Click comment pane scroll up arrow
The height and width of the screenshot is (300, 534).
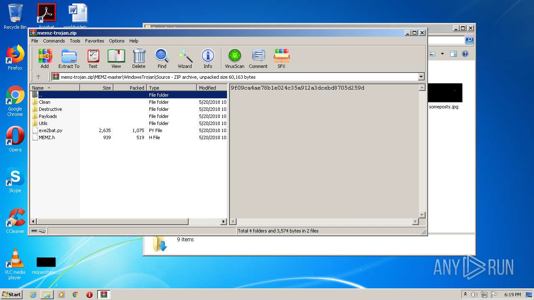pos(422,87)
